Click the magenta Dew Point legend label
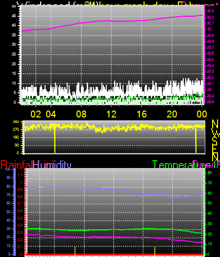 point(206,165)
